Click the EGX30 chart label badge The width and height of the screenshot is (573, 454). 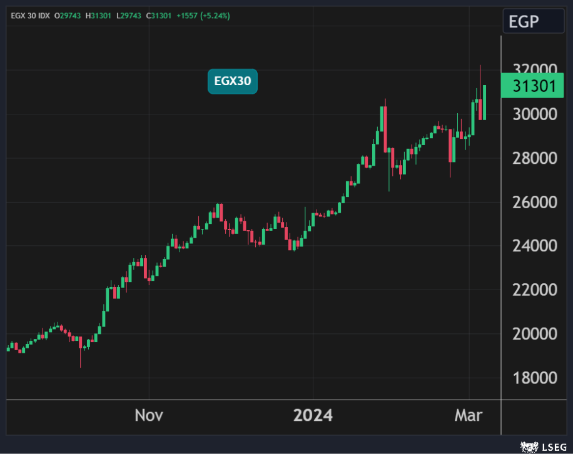[x=233, y=81]
